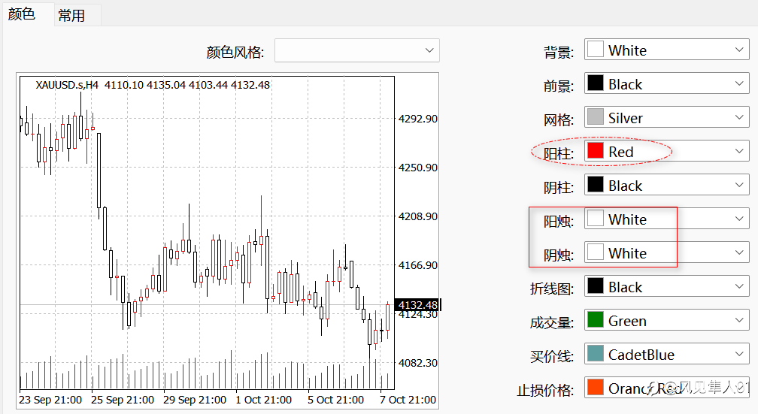Click the 4166.90 price axis label

[x=417, y=265]
